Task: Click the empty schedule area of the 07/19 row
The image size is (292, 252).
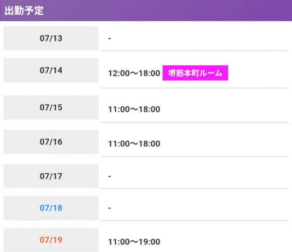Action: tap(225, 242)
